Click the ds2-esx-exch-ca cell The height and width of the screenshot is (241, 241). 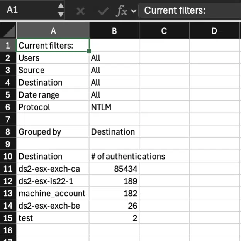pos(53,169)
